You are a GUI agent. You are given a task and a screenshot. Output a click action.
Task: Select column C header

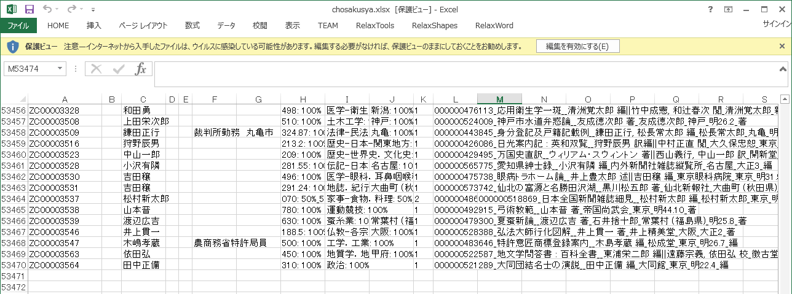143,99
